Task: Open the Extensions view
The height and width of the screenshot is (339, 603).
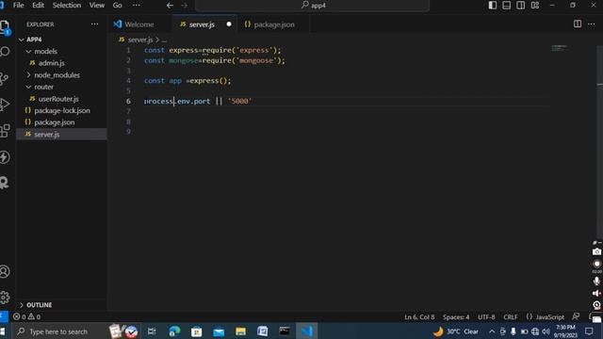Action: (5, 131)
